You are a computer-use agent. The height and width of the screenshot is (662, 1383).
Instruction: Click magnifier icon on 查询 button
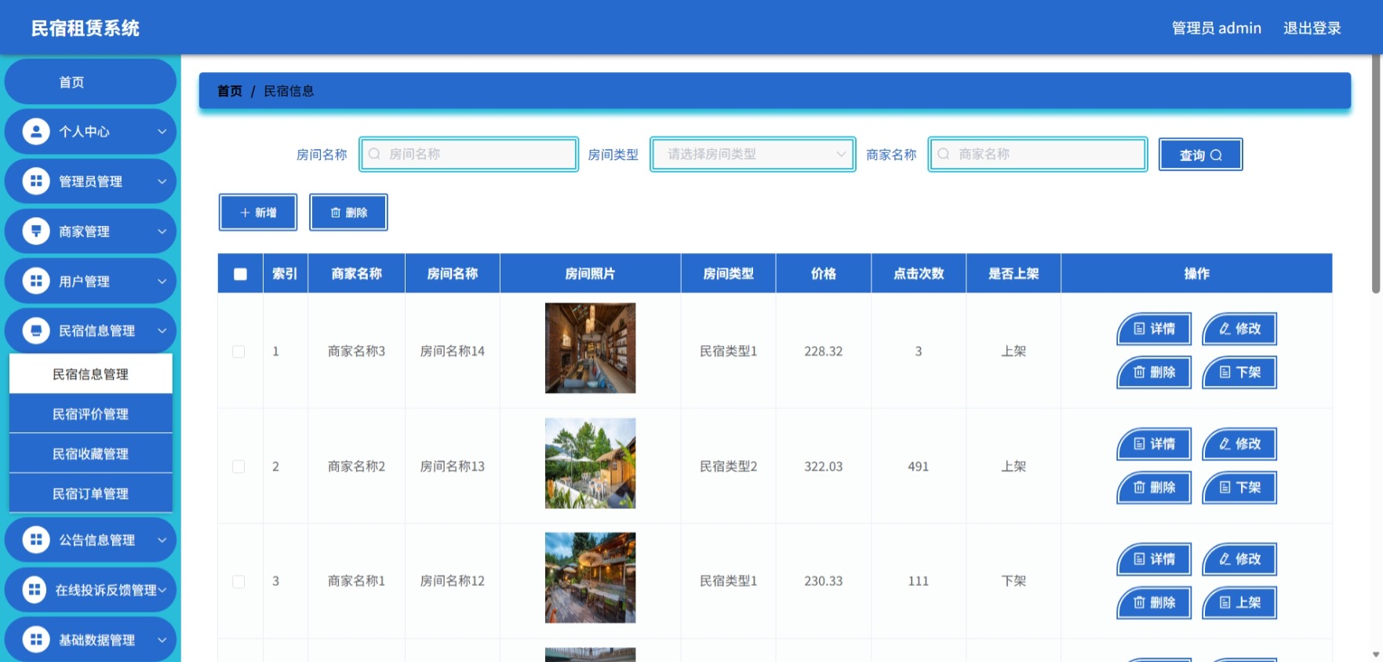coord(1216,155)
